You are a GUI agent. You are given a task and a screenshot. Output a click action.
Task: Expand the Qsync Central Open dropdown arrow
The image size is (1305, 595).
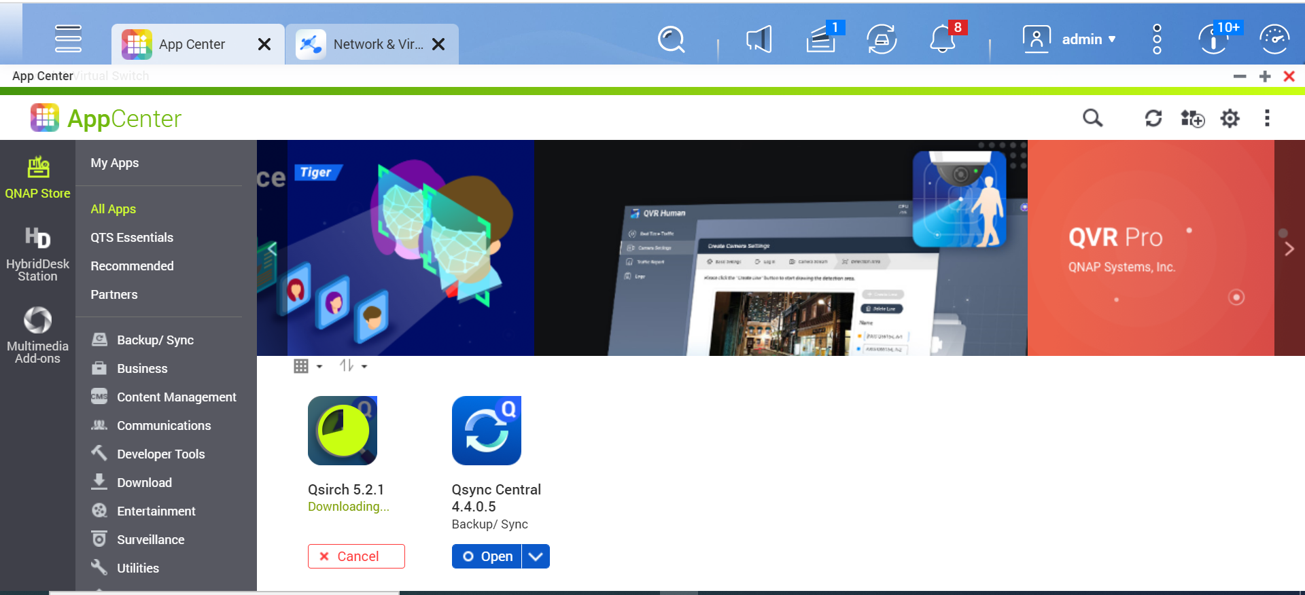[536, 556]
